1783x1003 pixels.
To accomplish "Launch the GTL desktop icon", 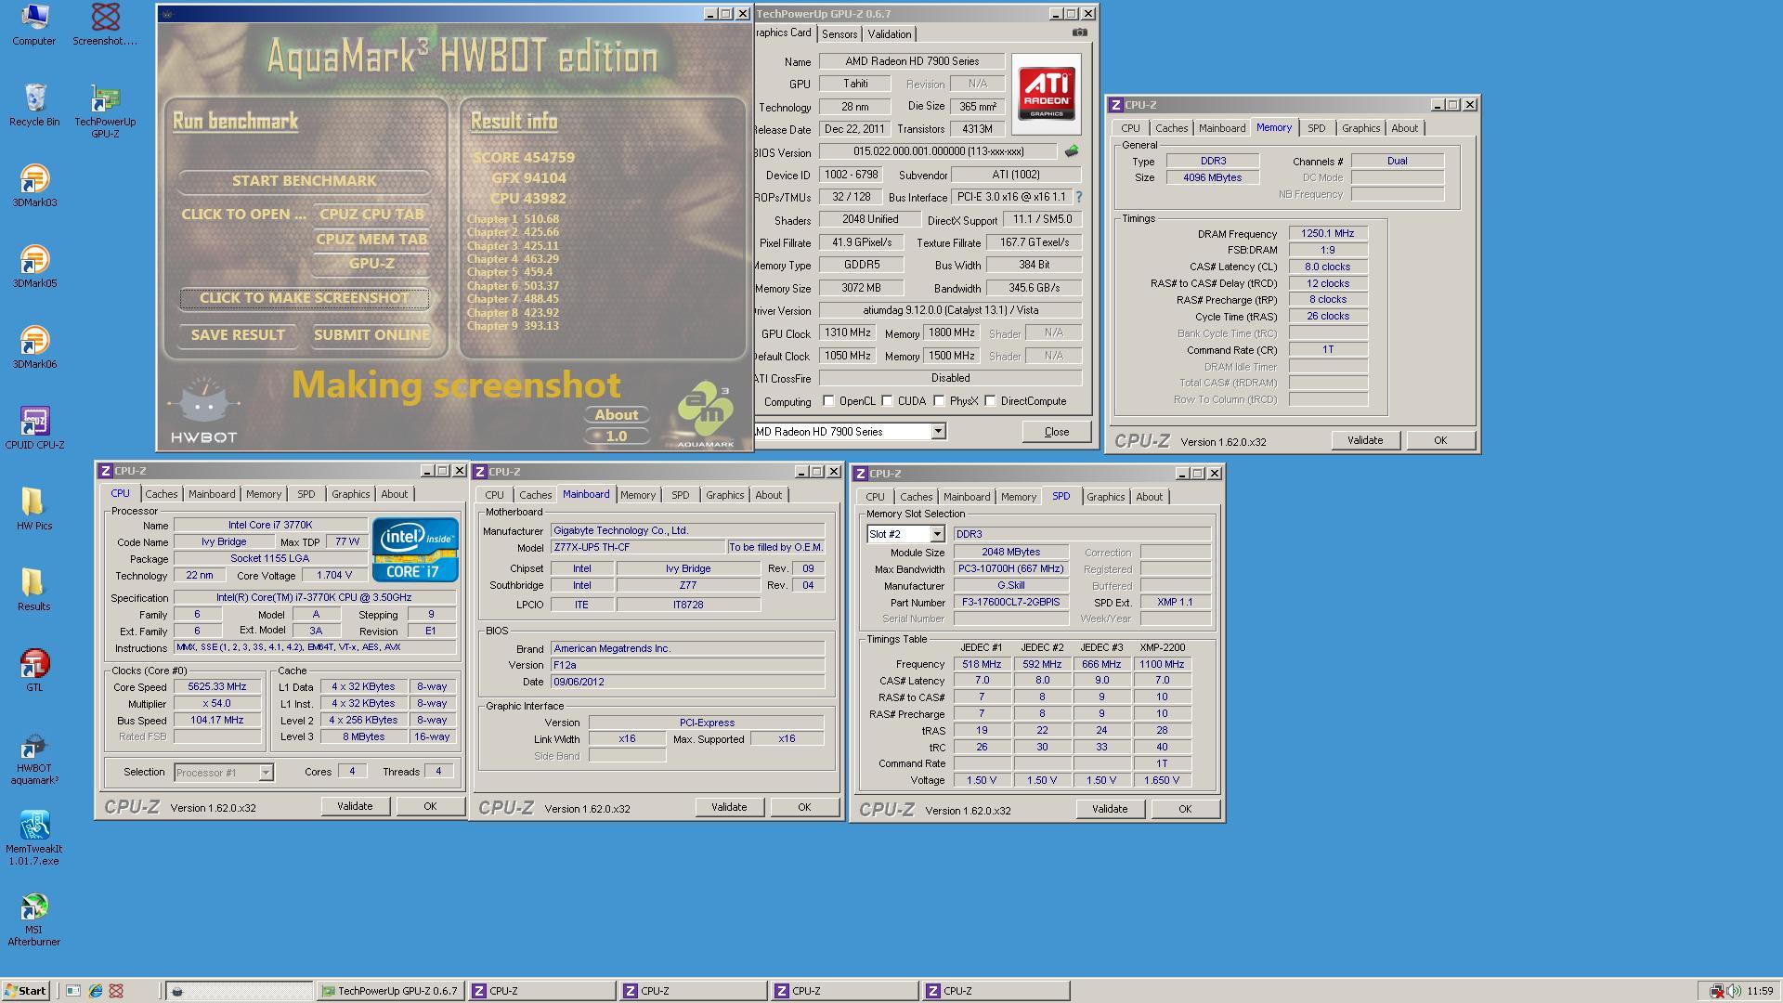I will 34,671.
